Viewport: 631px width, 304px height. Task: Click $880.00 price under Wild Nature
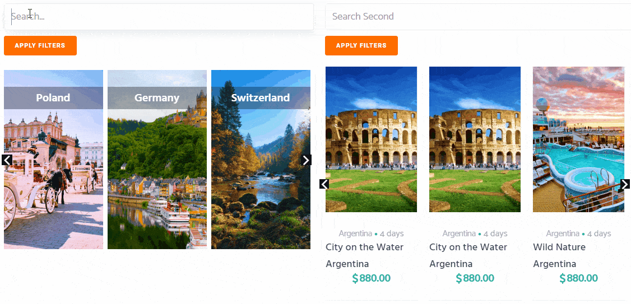pyautogui.click(x=578, y=278)
